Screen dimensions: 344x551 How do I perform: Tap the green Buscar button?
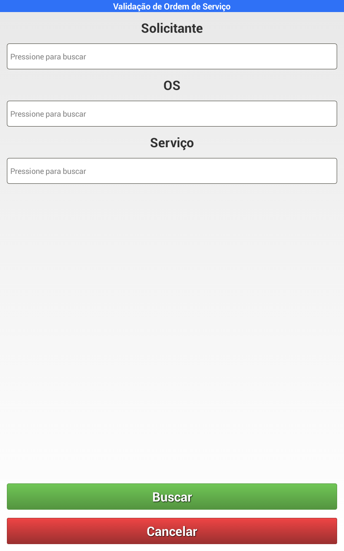[172, 497]
